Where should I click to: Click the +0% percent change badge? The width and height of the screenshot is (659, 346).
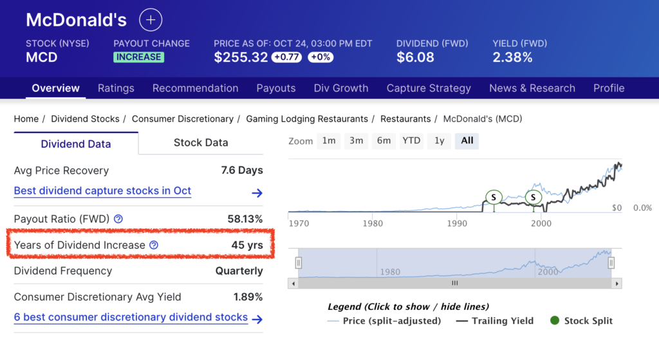(x=320, y=57)
